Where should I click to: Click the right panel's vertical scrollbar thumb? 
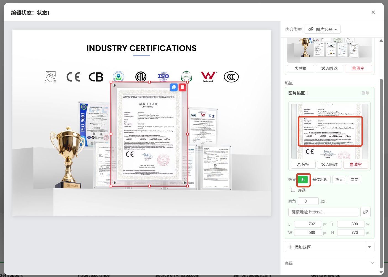(381, 173)
